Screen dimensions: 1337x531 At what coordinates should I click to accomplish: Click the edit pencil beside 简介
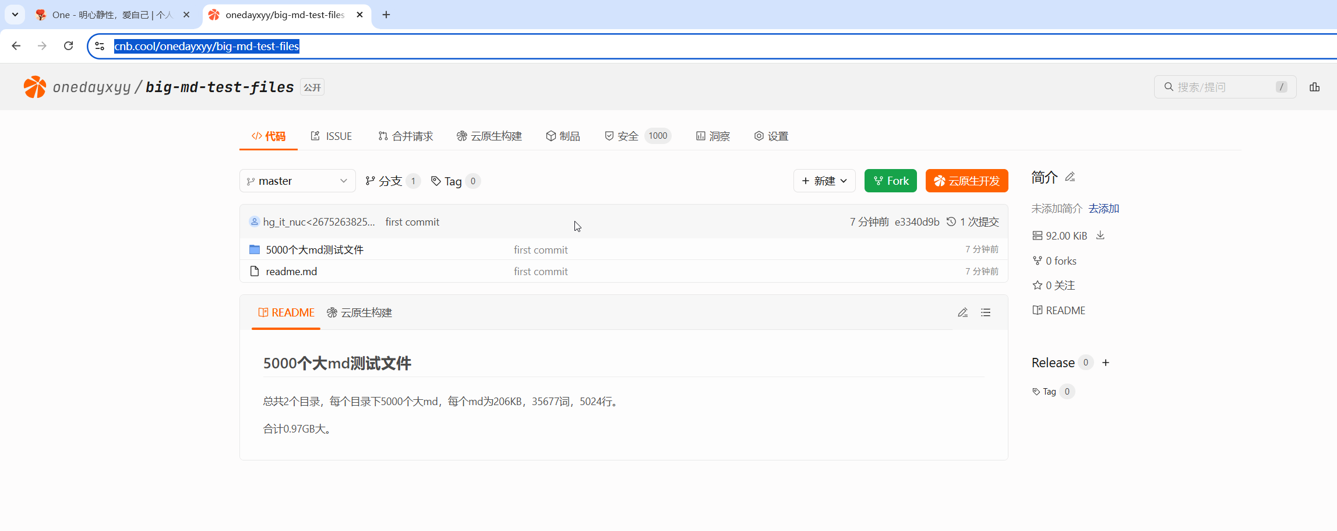1070,177
